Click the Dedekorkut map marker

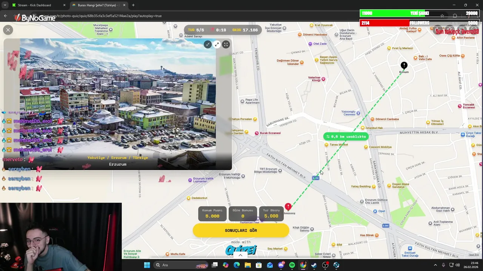tap(189, 198)
